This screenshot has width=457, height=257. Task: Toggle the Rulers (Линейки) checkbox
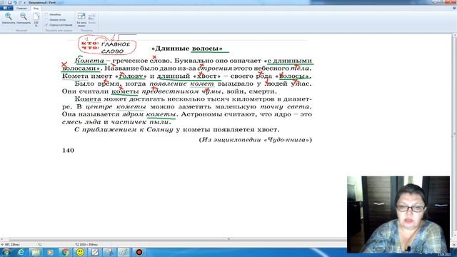click(x=46, y=14)
